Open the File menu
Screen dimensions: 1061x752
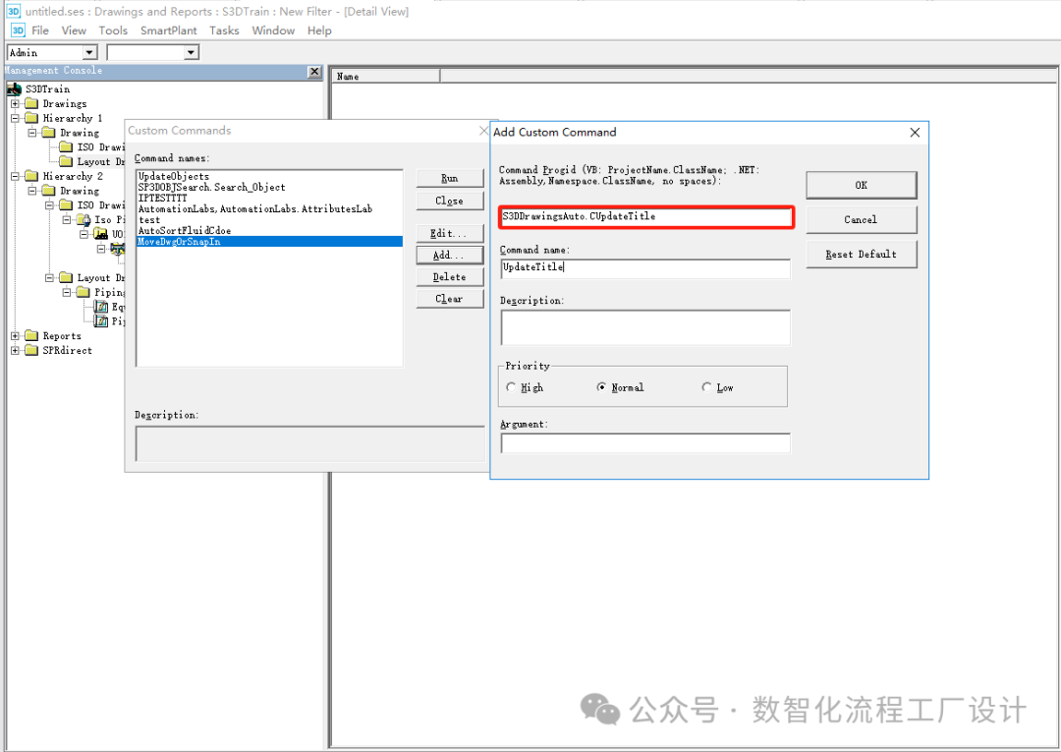[x=40, y=30]
